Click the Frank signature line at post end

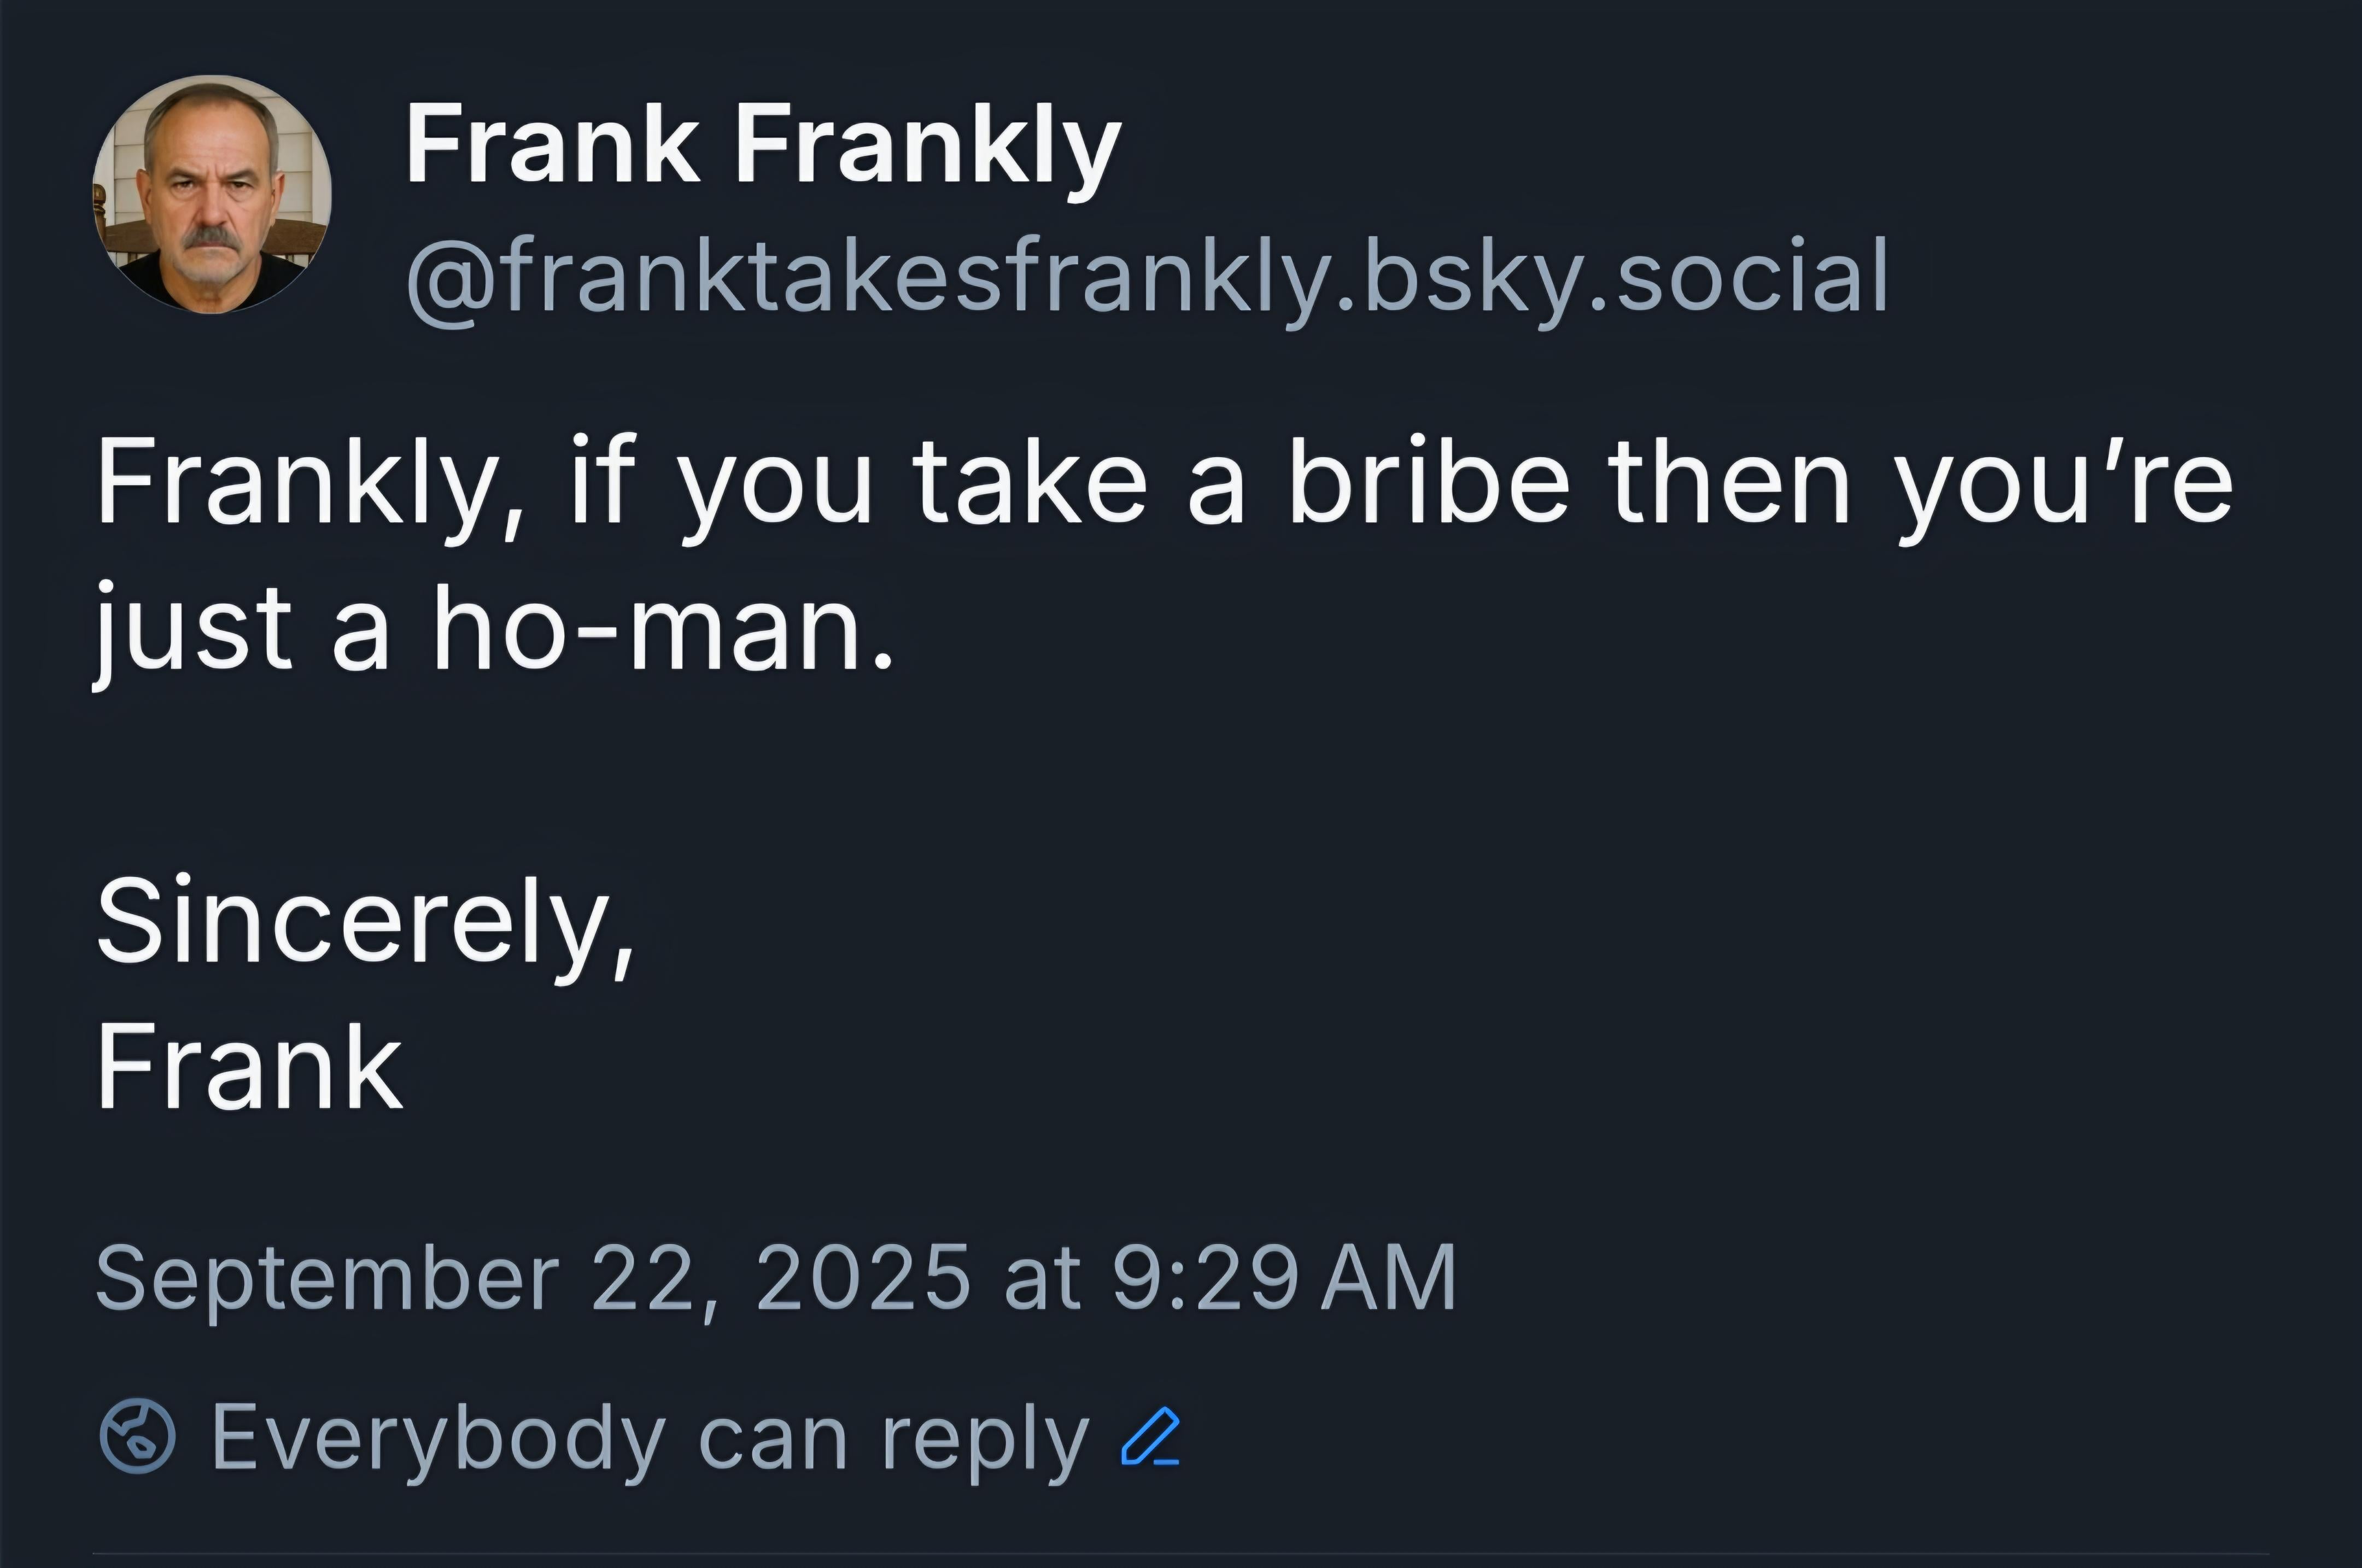click(x=250, y=1067)
